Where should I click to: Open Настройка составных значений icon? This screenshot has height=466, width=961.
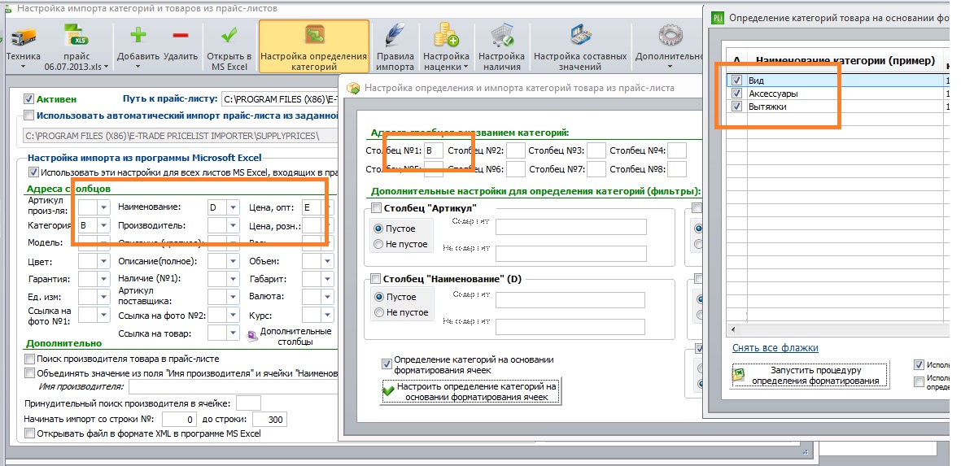pos(579,36)
